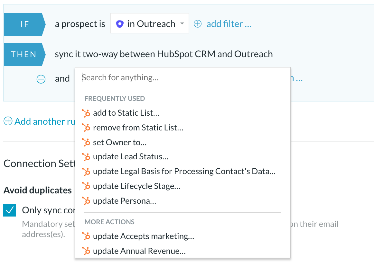Viewport: 374px width, 266px height.
Task: Click the THEN rule label
Action: 24,54
